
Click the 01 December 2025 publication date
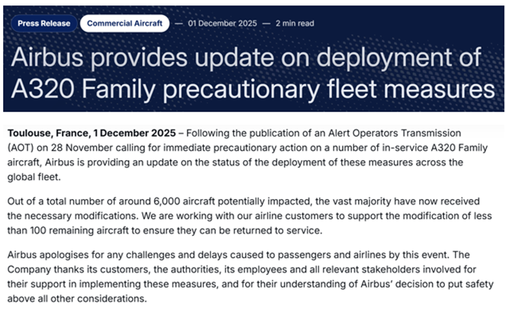tap(220, 23)
